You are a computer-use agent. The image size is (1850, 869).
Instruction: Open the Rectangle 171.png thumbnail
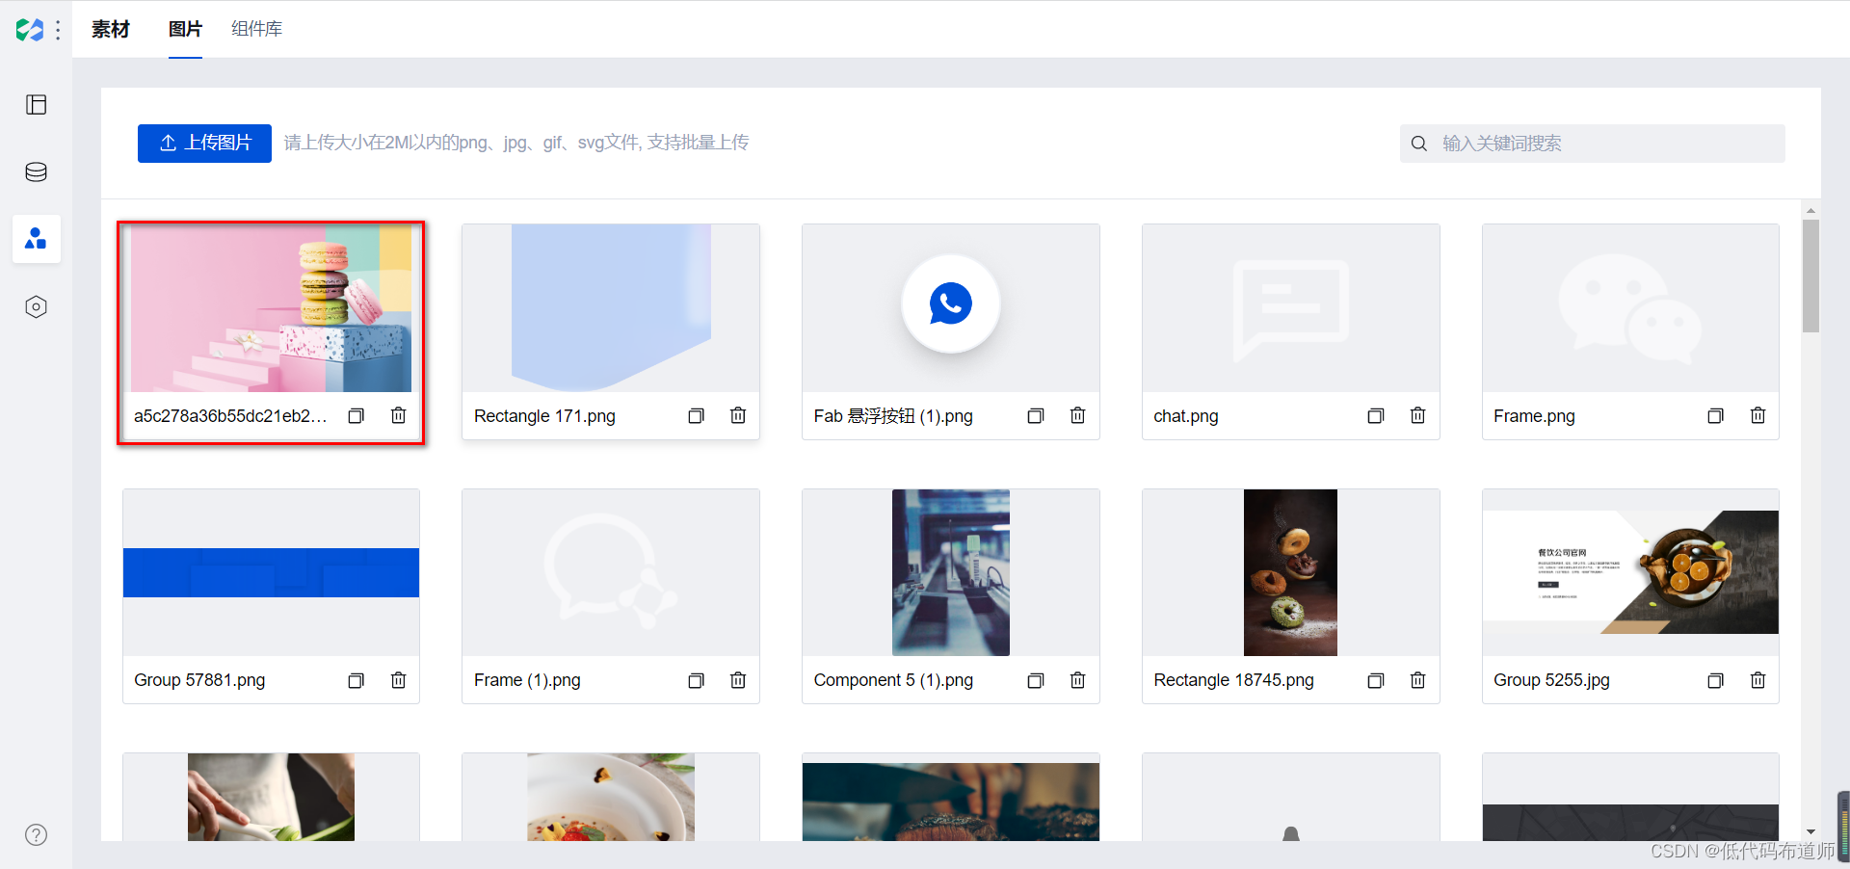[x=611, y=308]
